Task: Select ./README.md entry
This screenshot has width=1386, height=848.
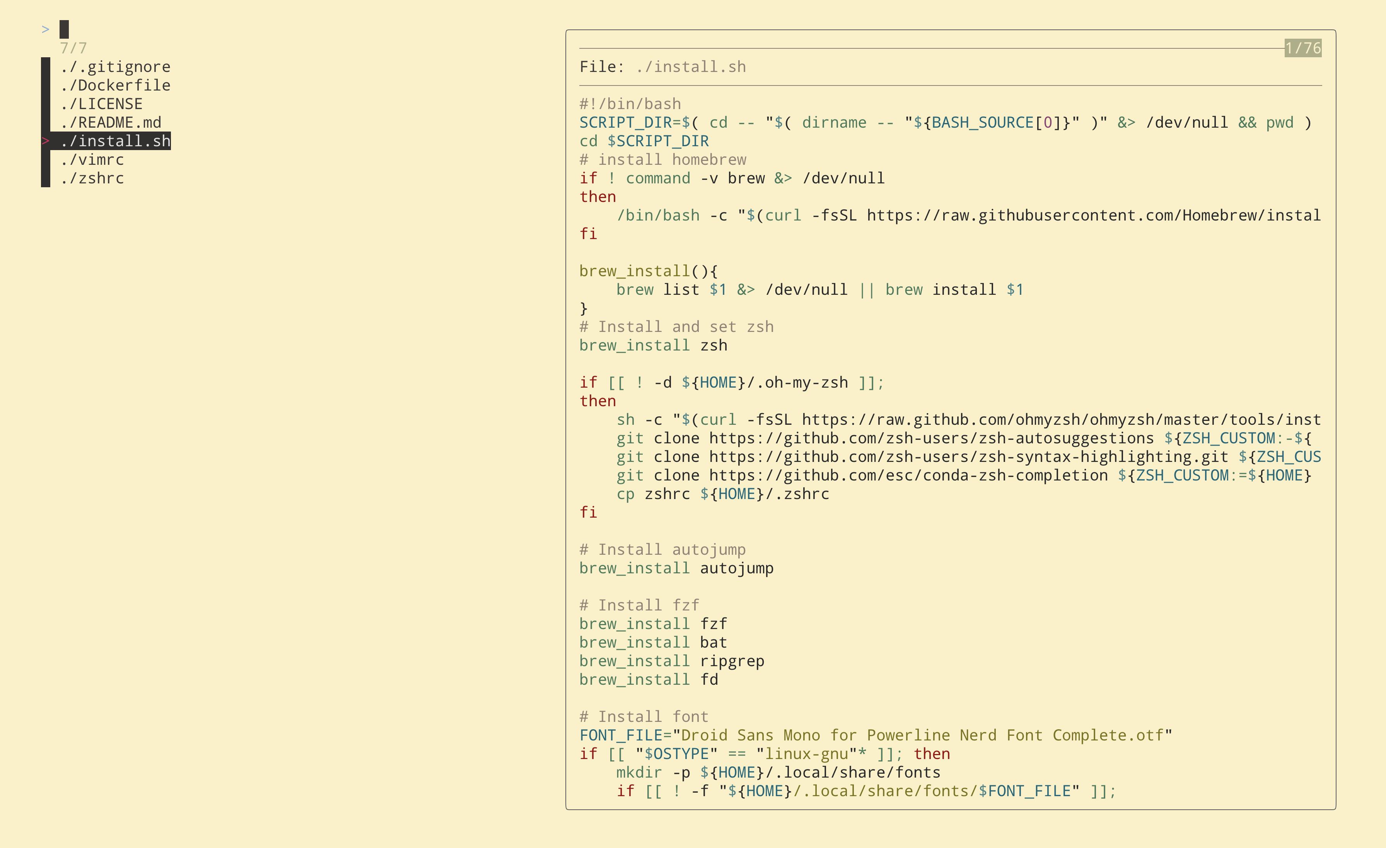Action: (111, 123)
